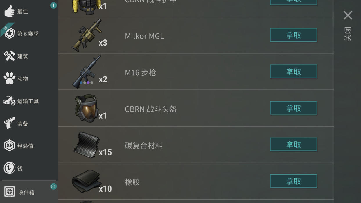This screenshot has height=203, width=361.
Task: Open the 经验值 XP icon
Action: pyautogui.click(x=9, y=145)
